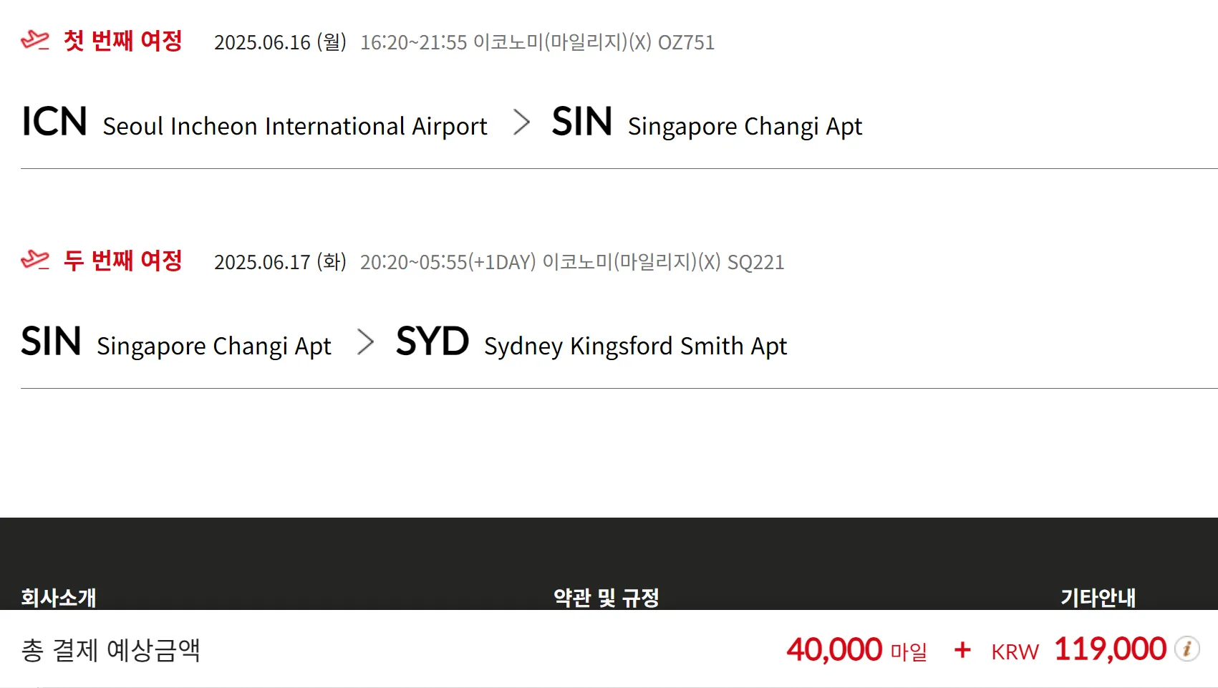Click the OZ751 flight number
The image size is (1218, 688).
686,43
